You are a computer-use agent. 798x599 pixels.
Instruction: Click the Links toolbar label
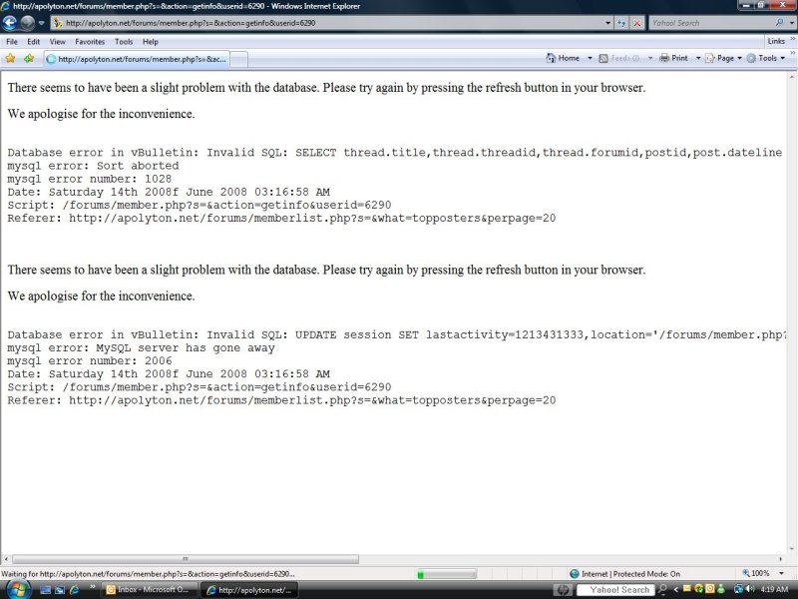(x=775, y=41)
